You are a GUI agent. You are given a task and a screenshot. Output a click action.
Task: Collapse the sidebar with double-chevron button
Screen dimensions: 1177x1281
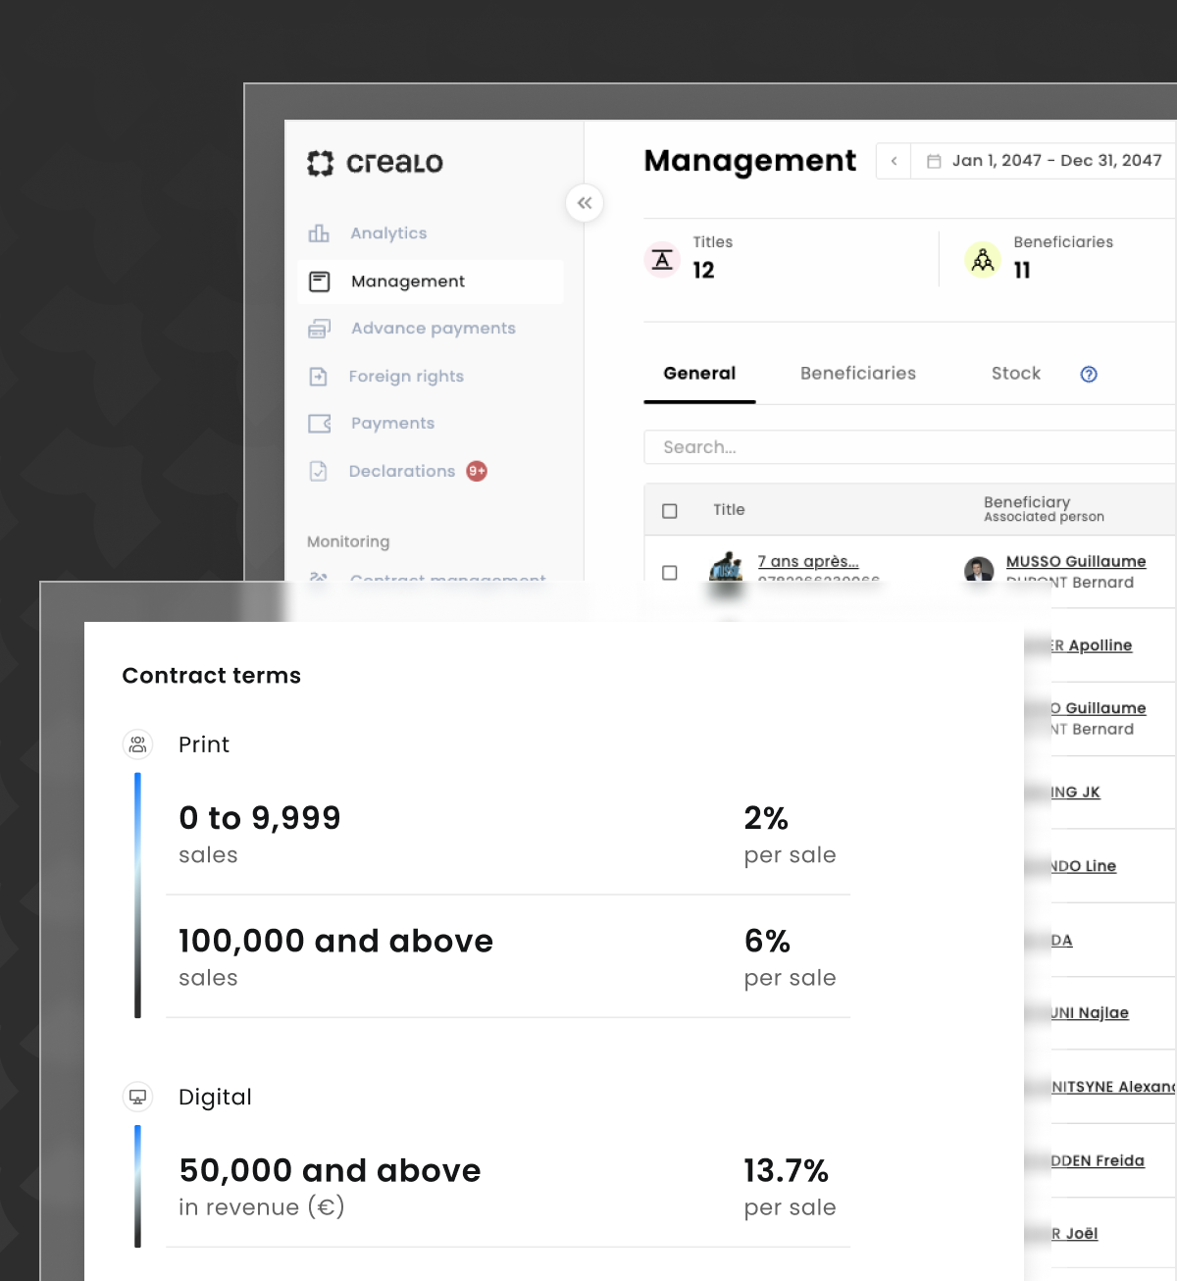pyautogui.click(x=585, y=203)
